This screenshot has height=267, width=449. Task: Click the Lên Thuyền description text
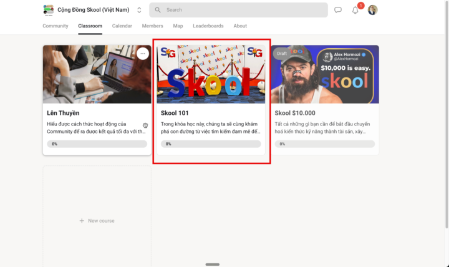coord(96,128)
